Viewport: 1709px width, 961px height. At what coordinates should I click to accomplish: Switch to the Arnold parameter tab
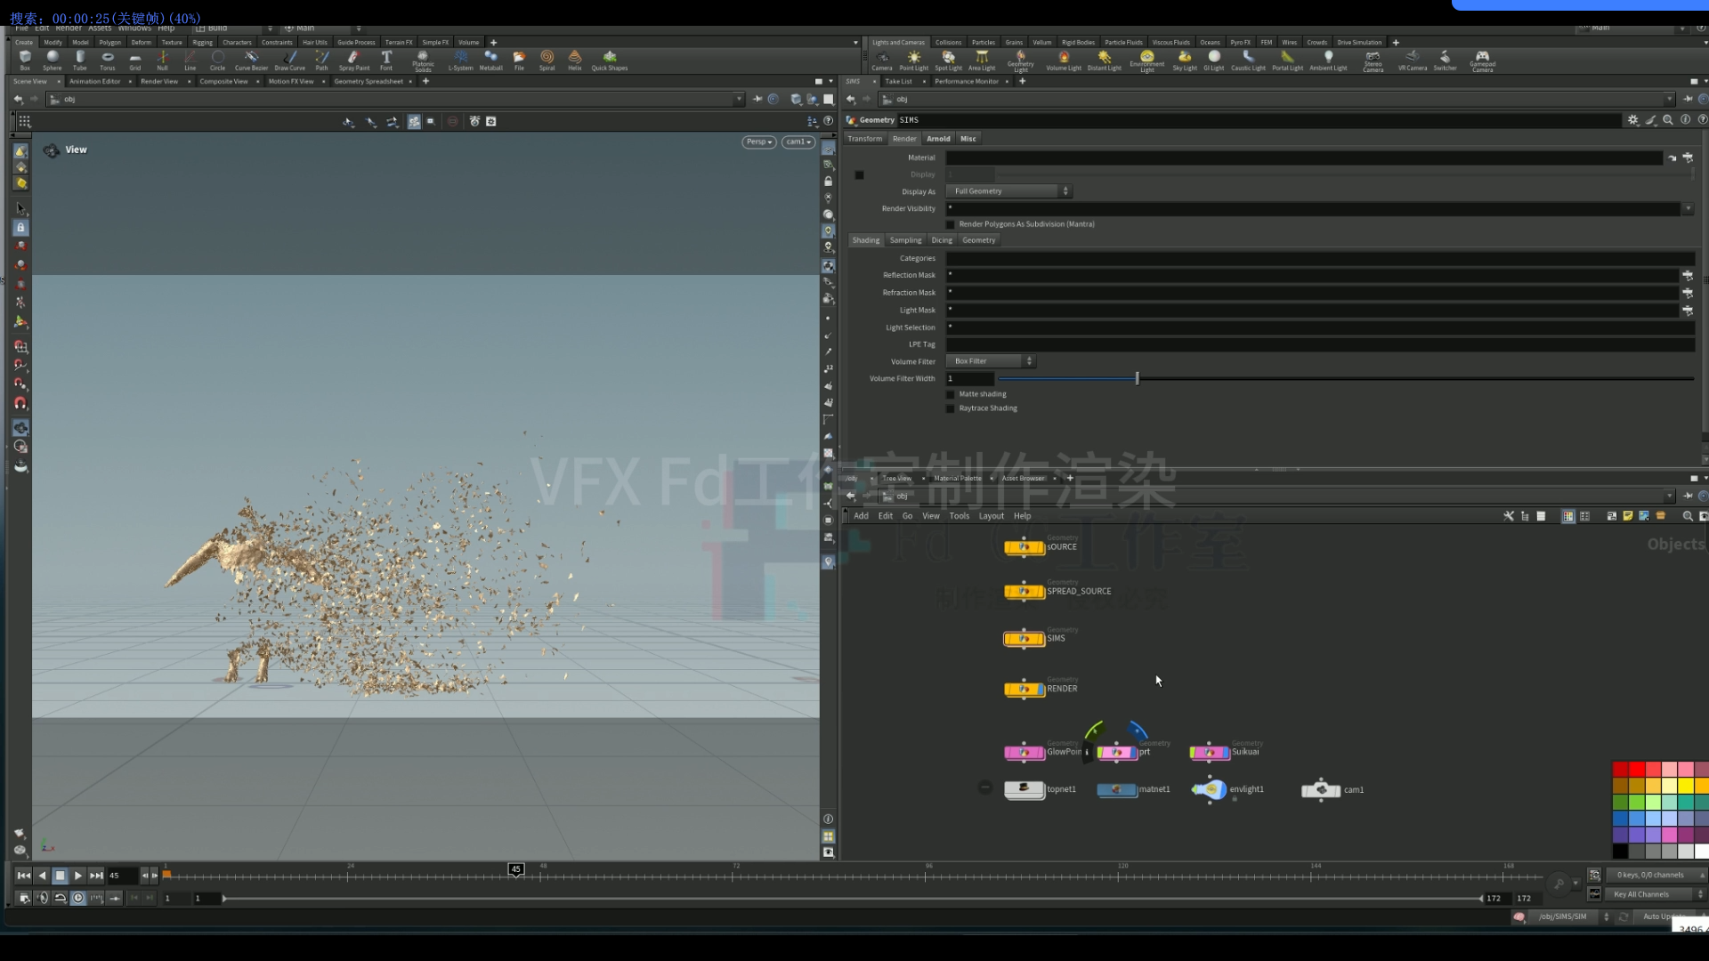click(x=938, y=138)
